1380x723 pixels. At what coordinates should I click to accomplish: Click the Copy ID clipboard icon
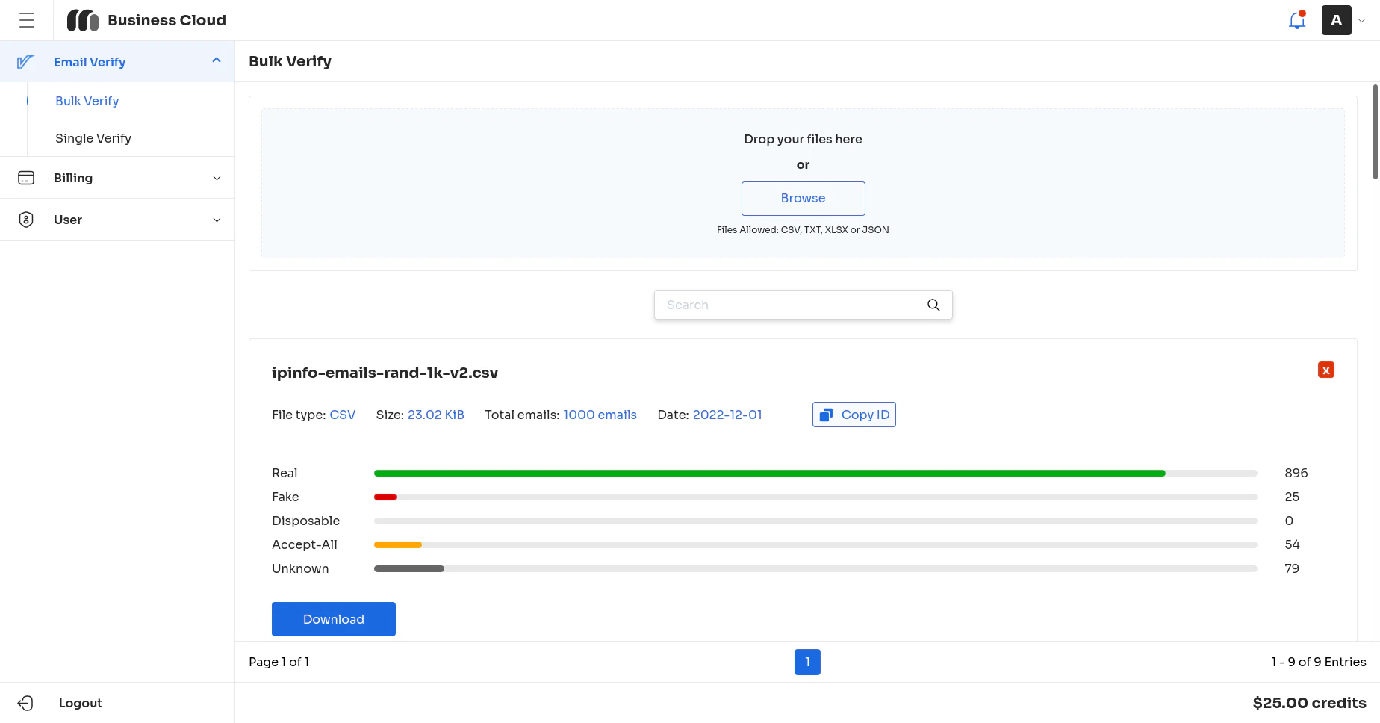(x=826, y=414)
